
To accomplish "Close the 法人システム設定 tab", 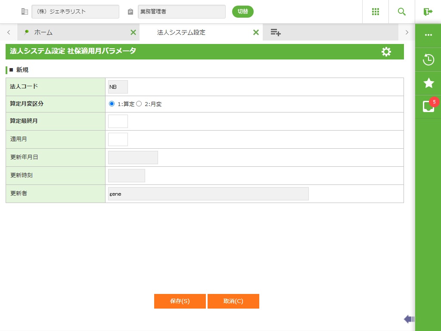I will click(256, 32).
